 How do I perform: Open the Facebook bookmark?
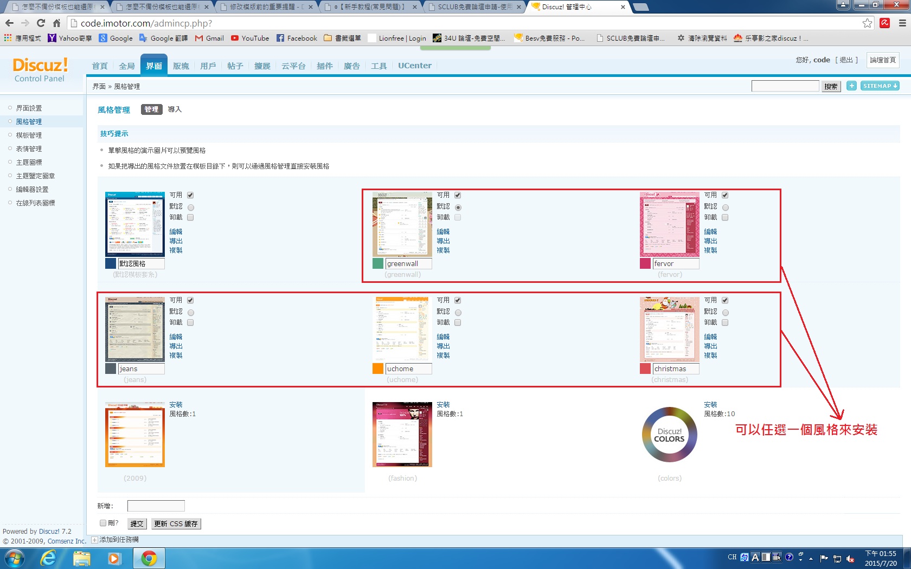[x=297, y=38]
